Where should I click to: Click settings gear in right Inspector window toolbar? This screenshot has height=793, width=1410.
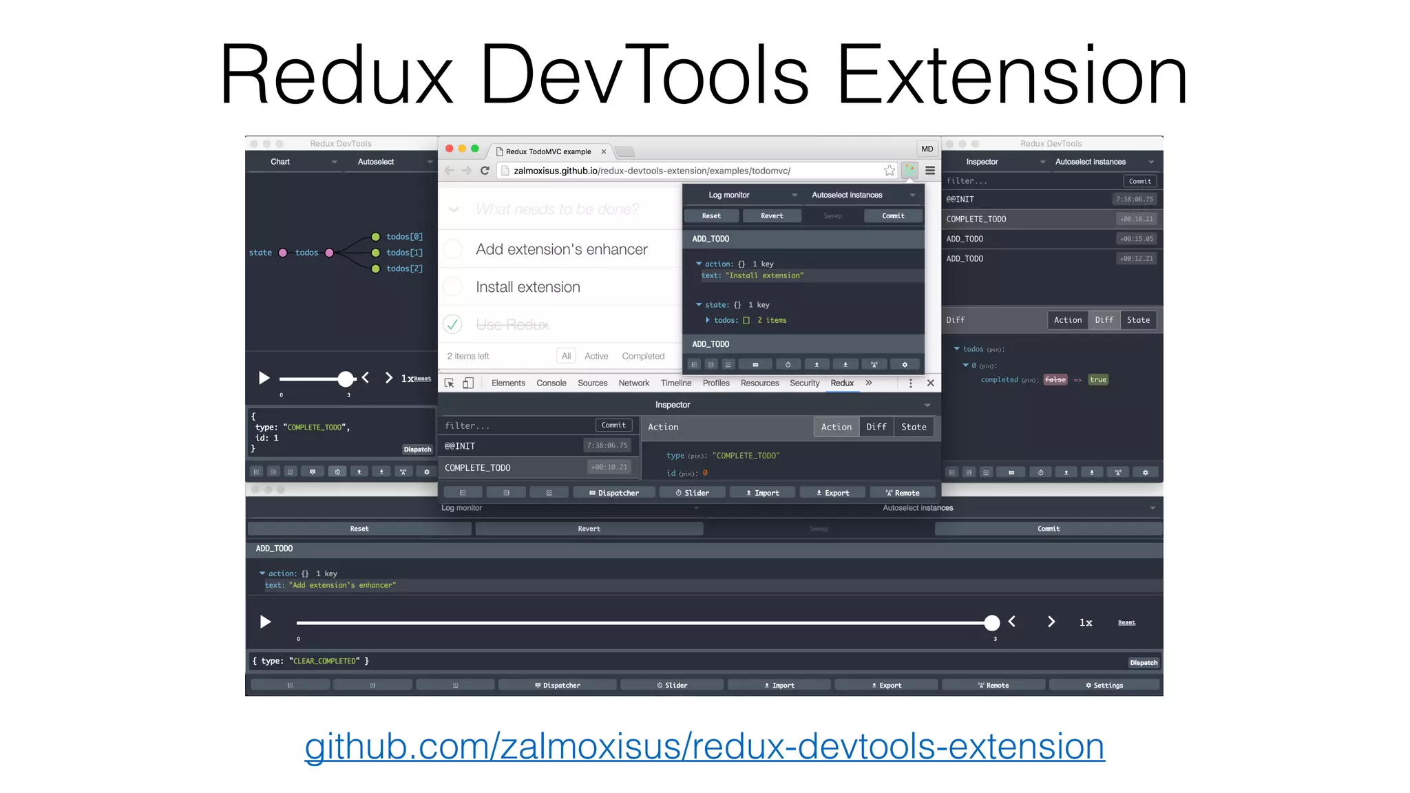coord(1145,472)
